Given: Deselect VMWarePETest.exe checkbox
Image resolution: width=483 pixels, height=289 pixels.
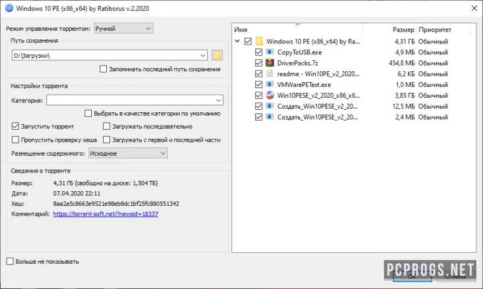Looking at the screenshot, I should (x=259, y=84).
